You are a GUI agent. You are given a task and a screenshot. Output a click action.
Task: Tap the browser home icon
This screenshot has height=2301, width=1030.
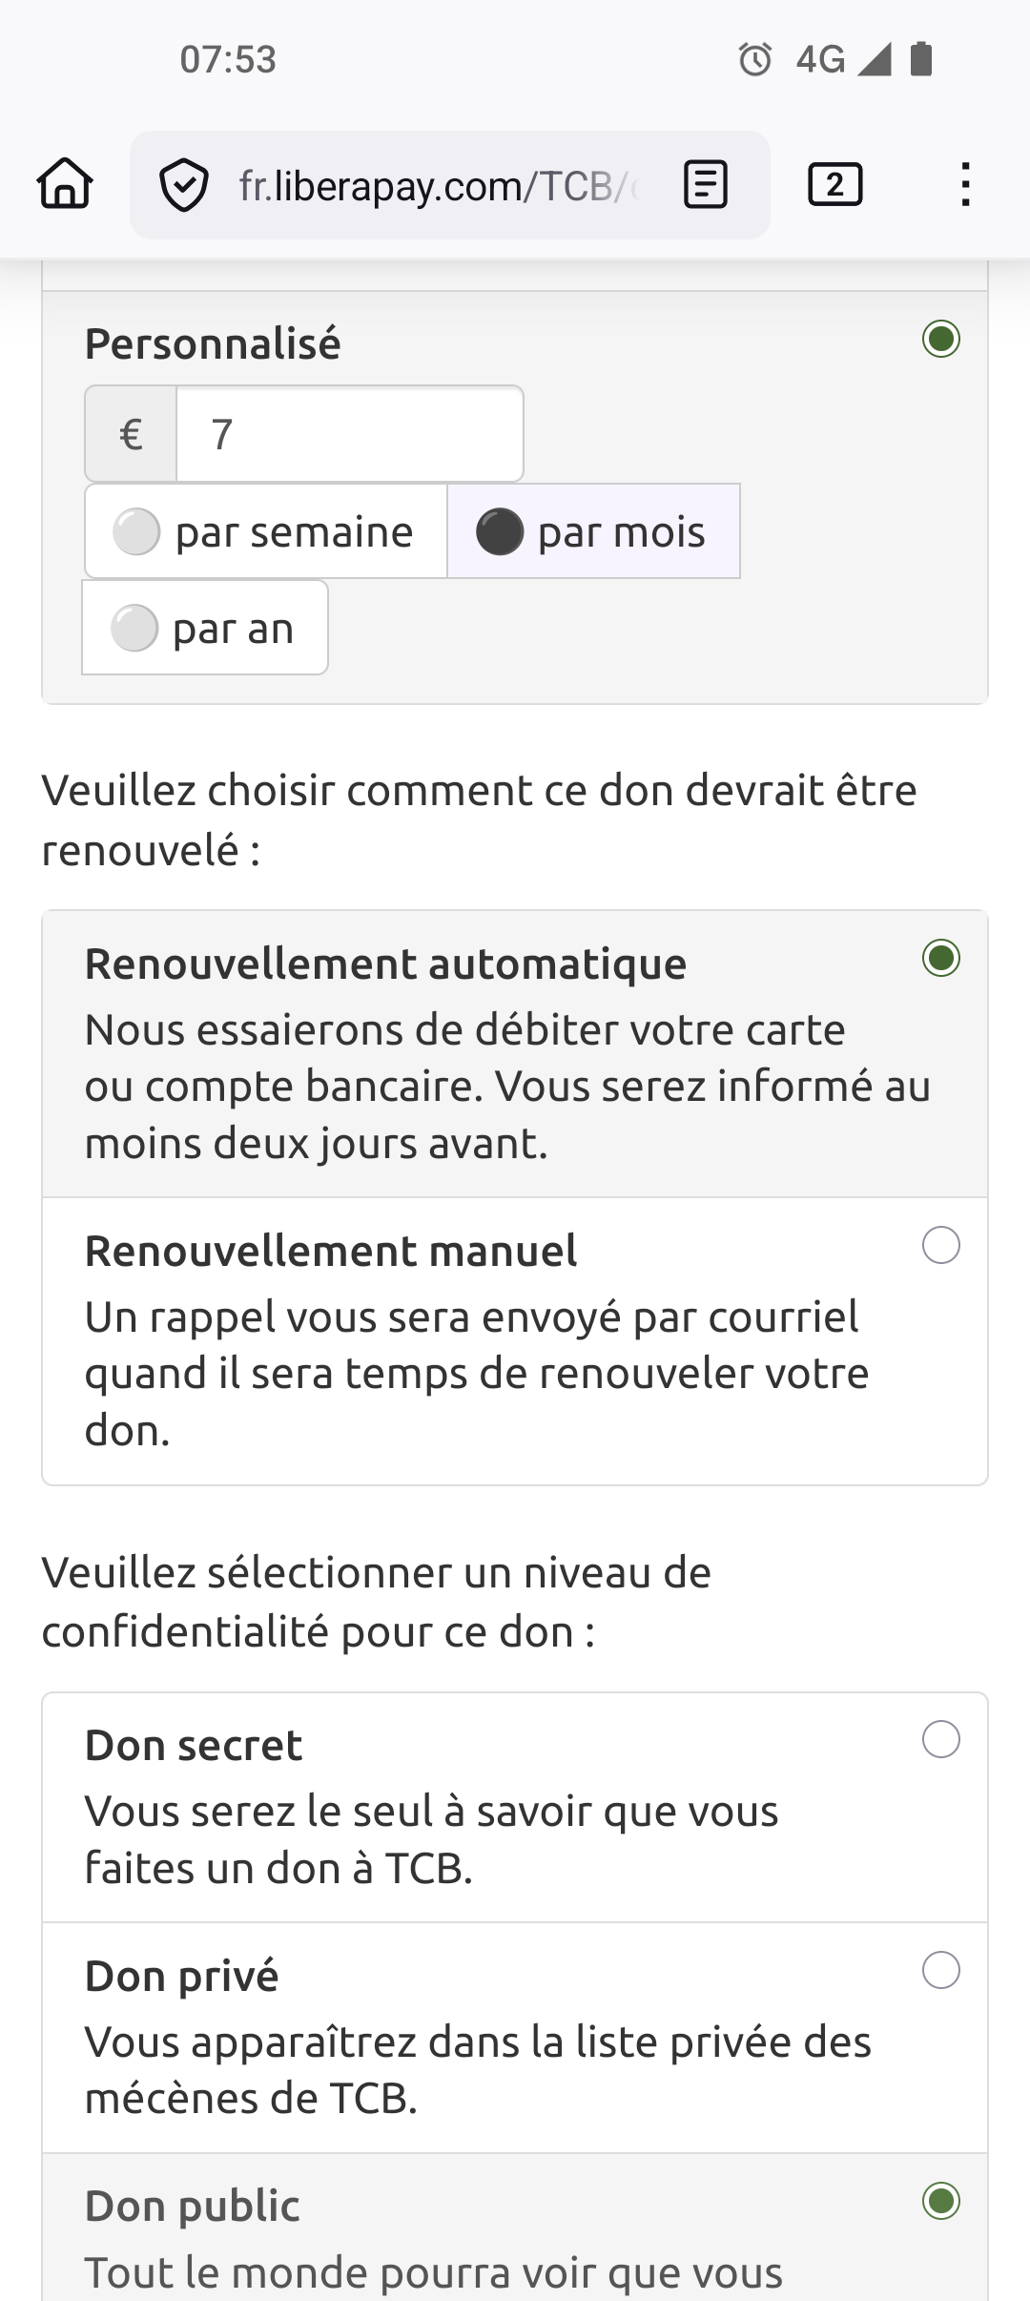65,184
